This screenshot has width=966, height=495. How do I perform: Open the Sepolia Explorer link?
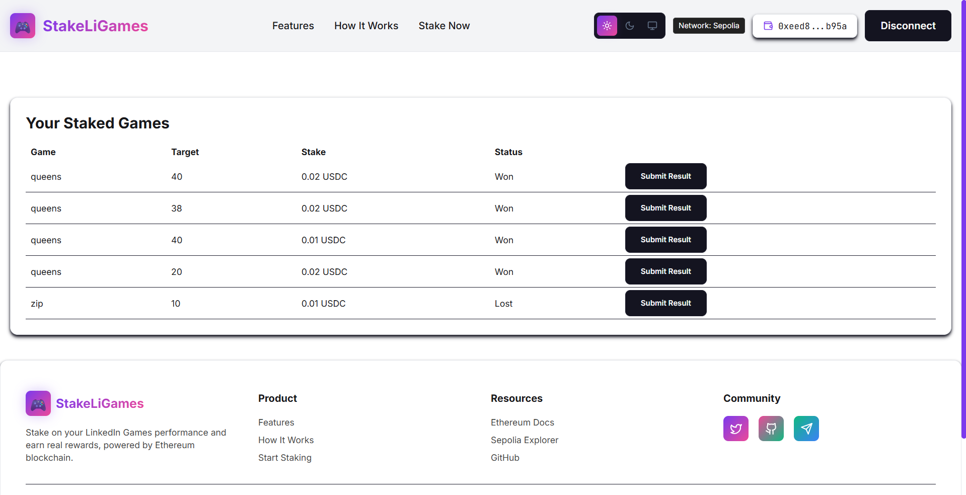click(524, 440)
